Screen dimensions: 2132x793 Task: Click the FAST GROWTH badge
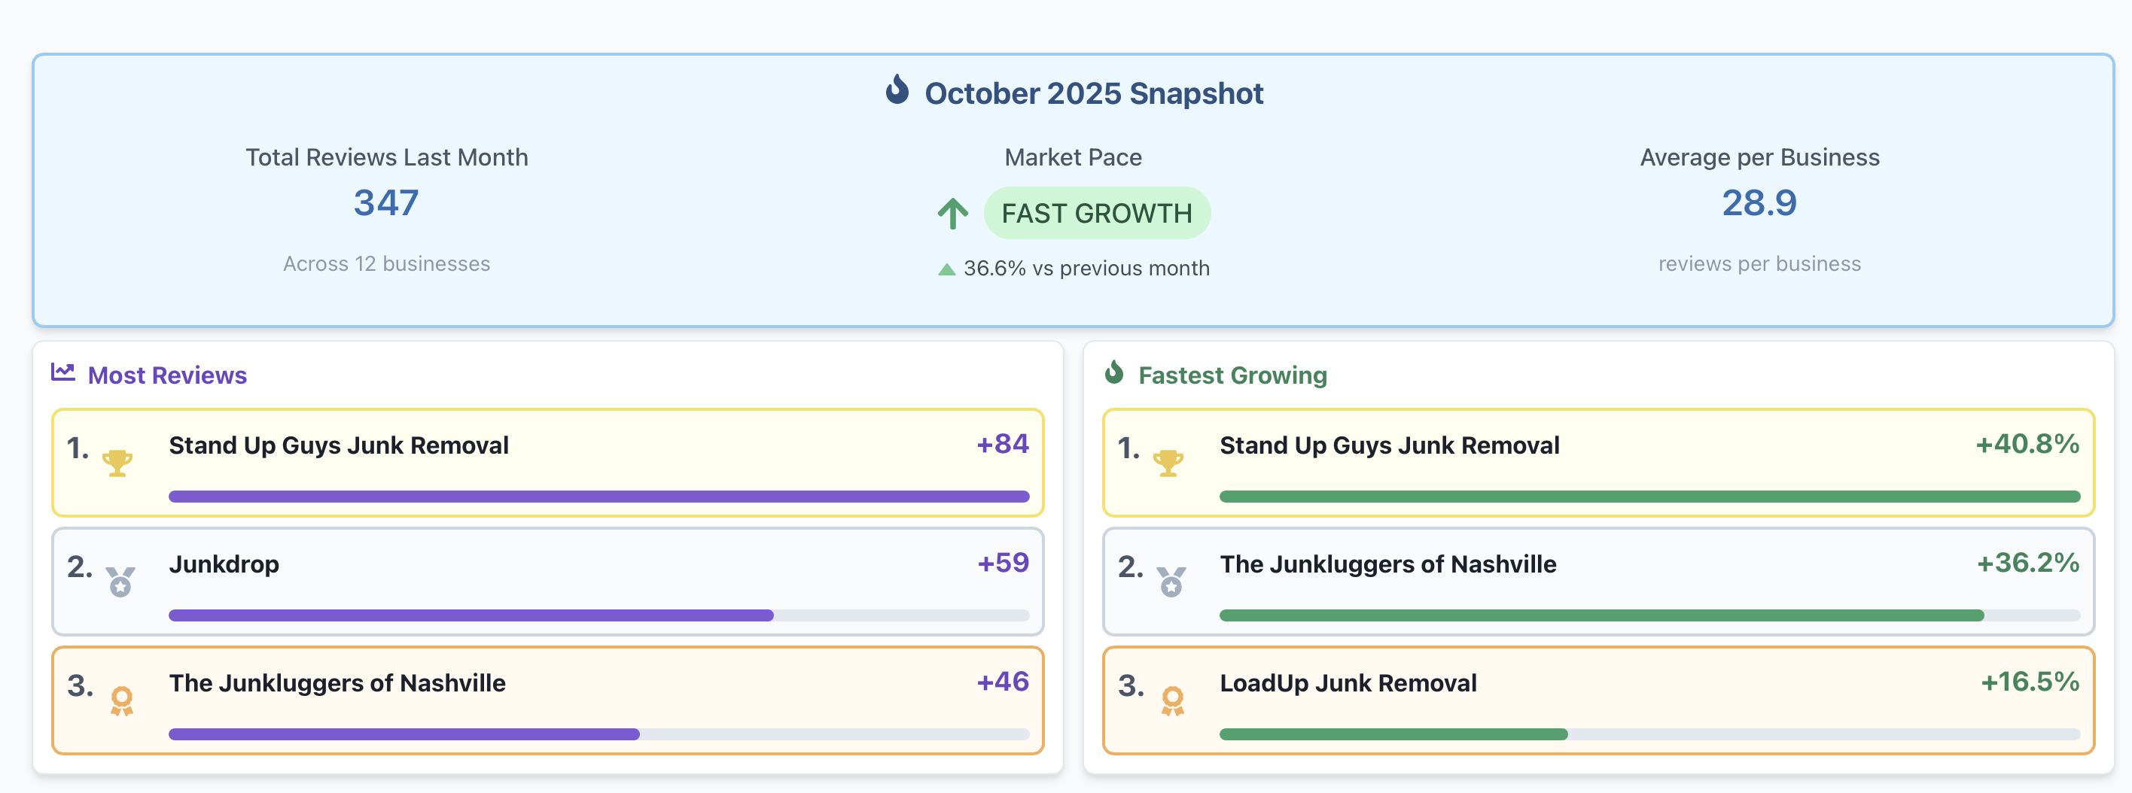click(x=1096, y=214)
